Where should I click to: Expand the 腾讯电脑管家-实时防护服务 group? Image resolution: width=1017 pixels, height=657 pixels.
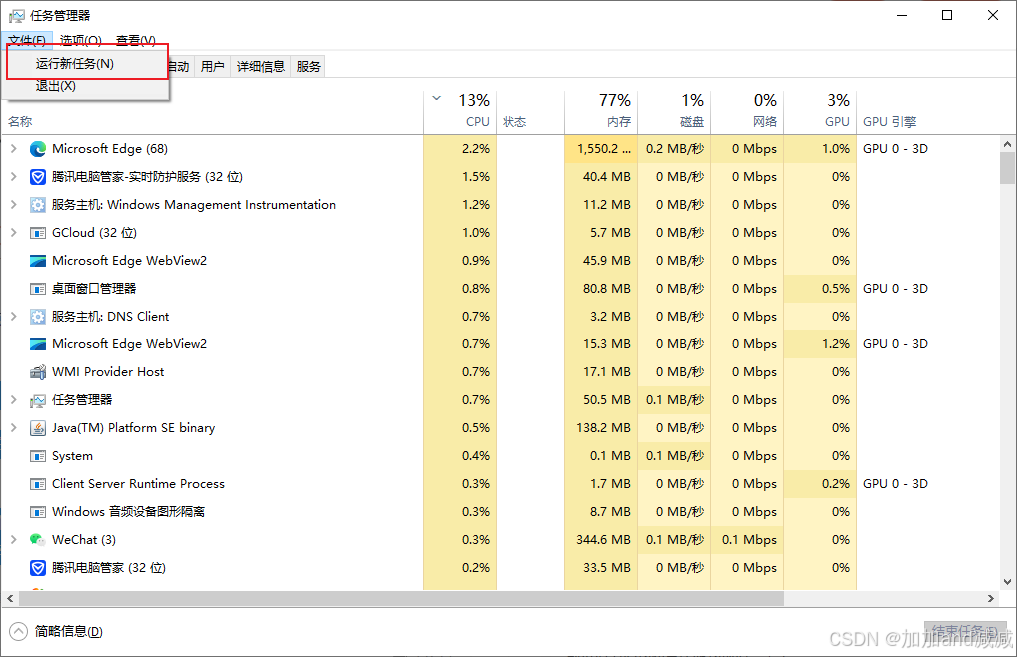pyautogui.click(x=14, y=177)
